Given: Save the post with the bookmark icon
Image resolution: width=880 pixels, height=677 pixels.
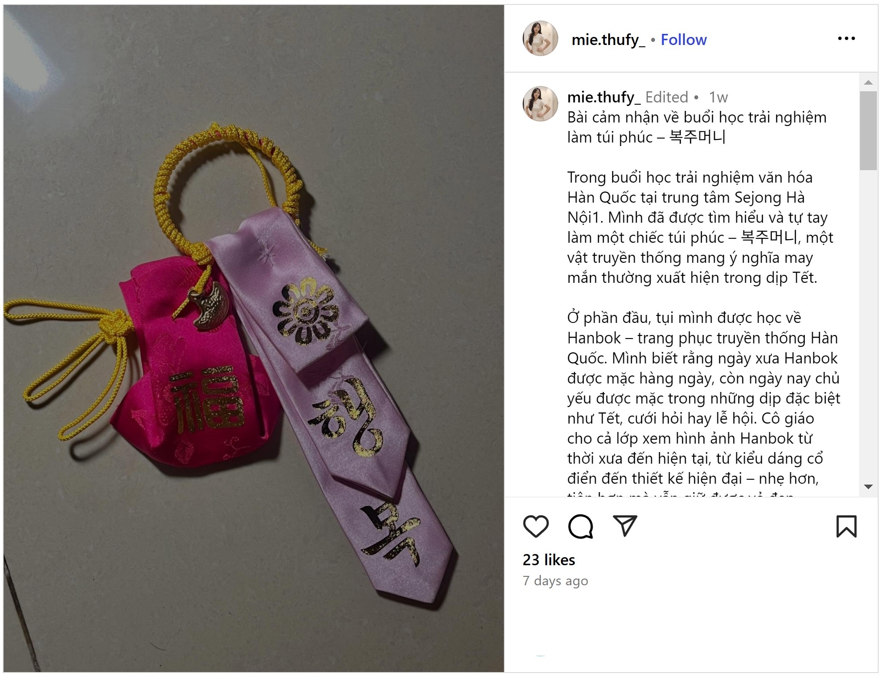Looking at the screenshot, I should pos(846,526).
